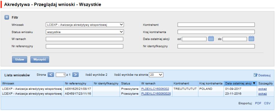The height and width of the screenshot is (111, 275).
Task: Go to previous page arrow
Action: pyautogui.click(x=51, y=75)
